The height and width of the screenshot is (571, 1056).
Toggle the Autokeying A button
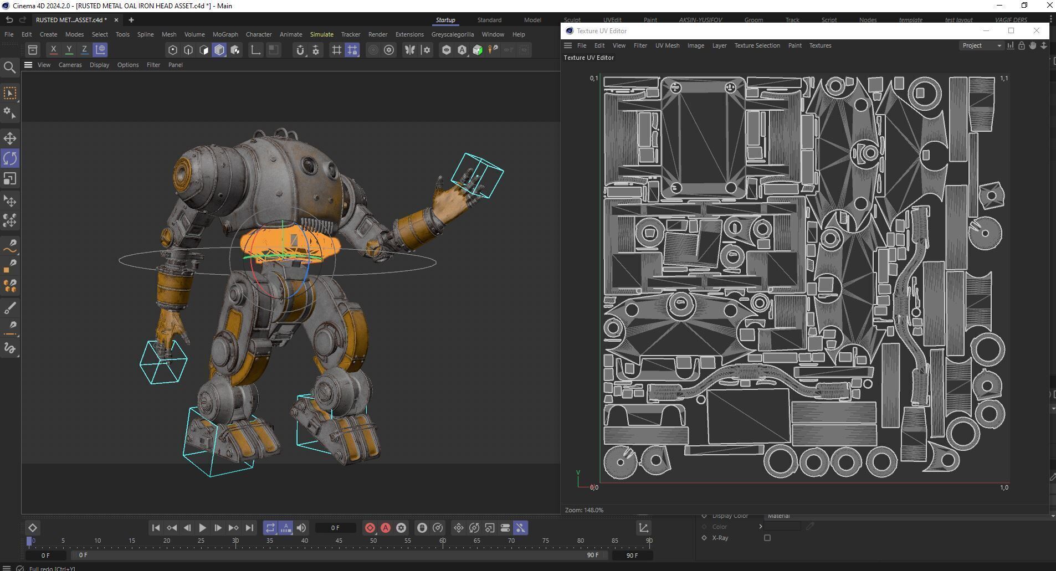pos(386,528)
